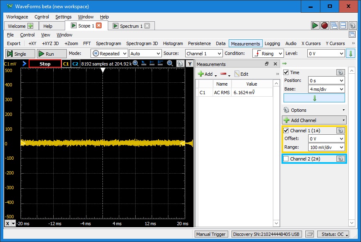Uncheck the Channel 1 checkbox
The image size is (361, 242).
click(286, 131)
